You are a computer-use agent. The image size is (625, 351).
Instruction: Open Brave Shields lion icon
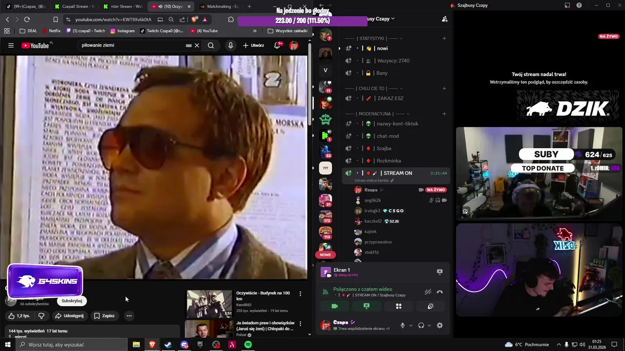194,19
